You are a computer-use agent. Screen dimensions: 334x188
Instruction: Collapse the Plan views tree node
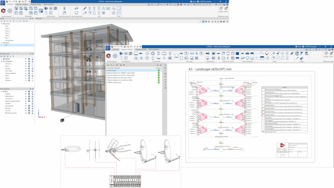(2, 24)
